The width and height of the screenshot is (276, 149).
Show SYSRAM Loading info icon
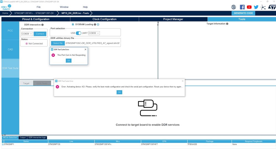pyautogui.click(x=95, y=25)
